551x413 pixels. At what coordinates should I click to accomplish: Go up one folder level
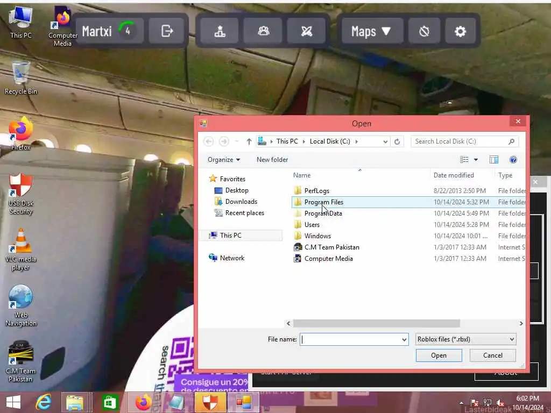pyautogui.click(x=249, y=141)
